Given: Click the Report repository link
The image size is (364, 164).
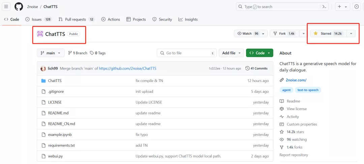Looking at the screenshot, I should click(294, 155).
